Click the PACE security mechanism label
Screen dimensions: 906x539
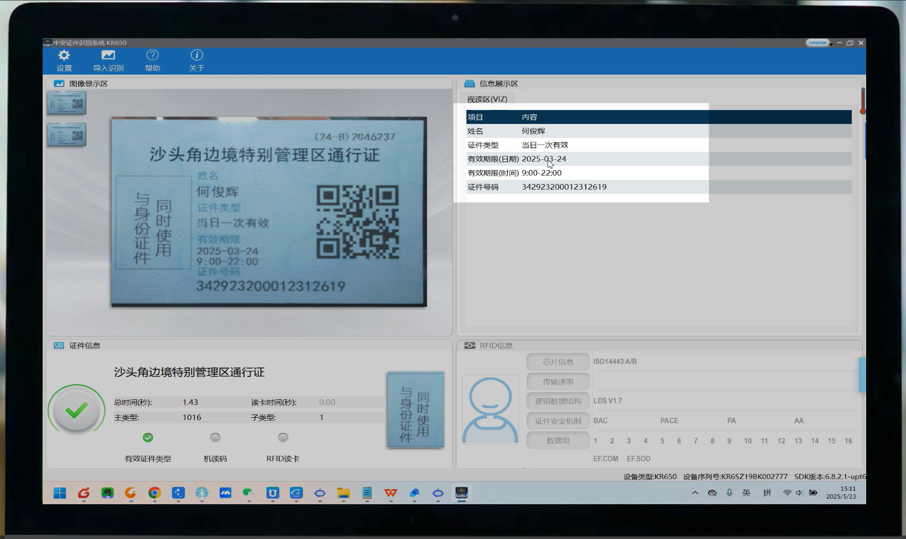pyautogui.click(x=669, y=421)
